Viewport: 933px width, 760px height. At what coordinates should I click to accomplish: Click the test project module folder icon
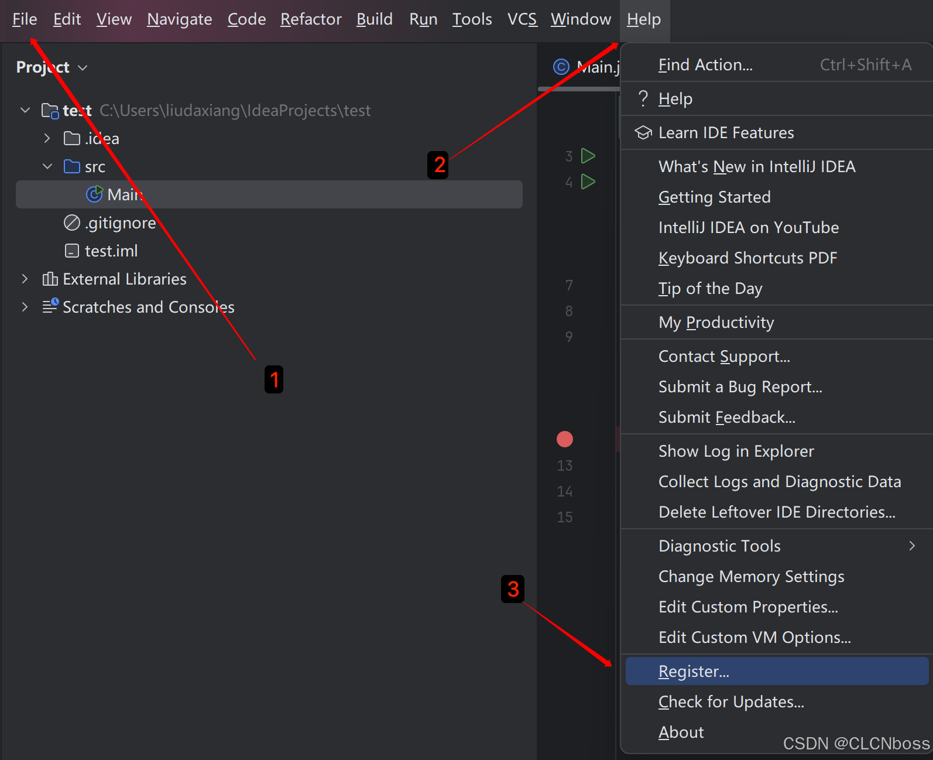[50, 110]
